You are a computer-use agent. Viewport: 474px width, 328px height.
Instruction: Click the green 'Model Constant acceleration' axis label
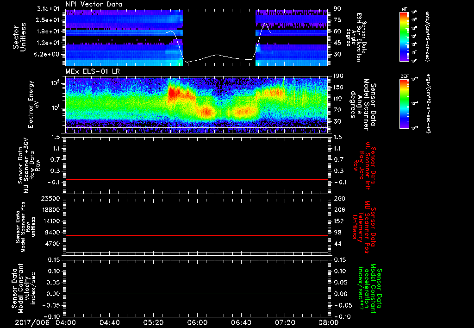pos(370,289)
